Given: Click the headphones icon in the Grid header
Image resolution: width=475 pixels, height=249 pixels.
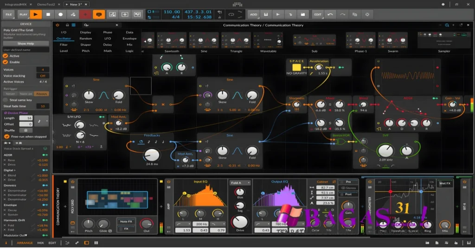Looking at the screenshot, I should (67, 25).
